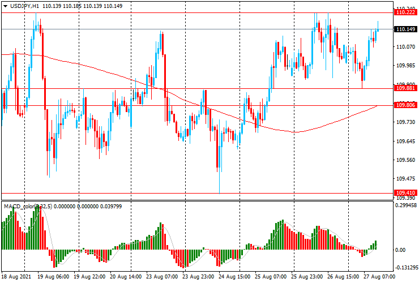The width and height of the screenshot is (419, 283).
Task: Select the red 109.410 support price label
Action: coord(405,192)
